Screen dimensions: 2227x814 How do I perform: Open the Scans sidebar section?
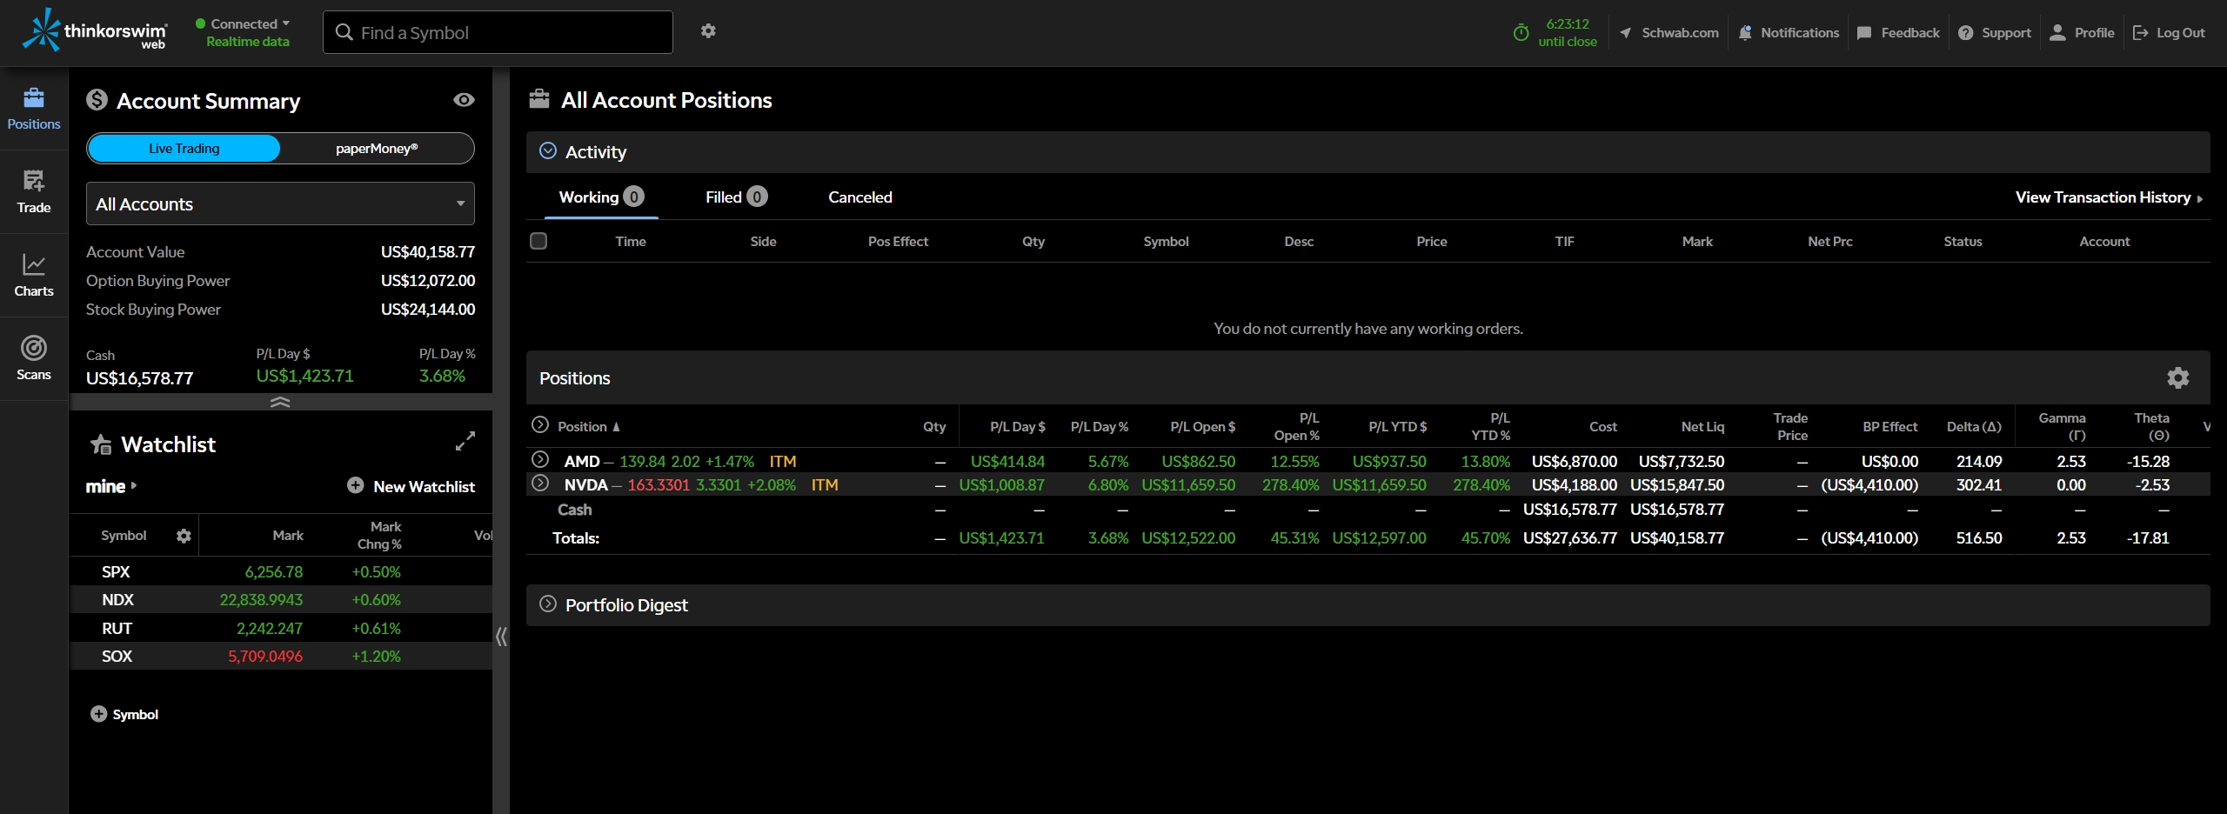coord(34,359)
